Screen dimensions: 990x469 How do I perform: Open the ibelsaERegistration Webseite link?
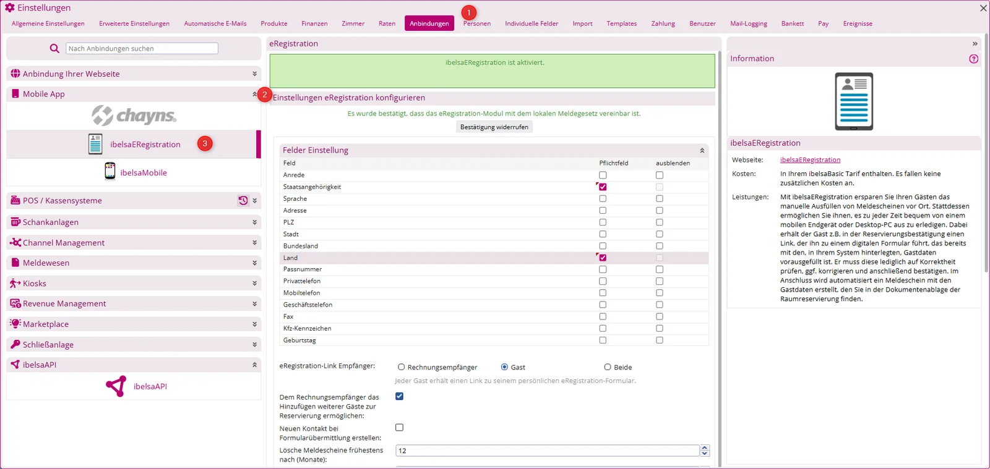[810, 159]
